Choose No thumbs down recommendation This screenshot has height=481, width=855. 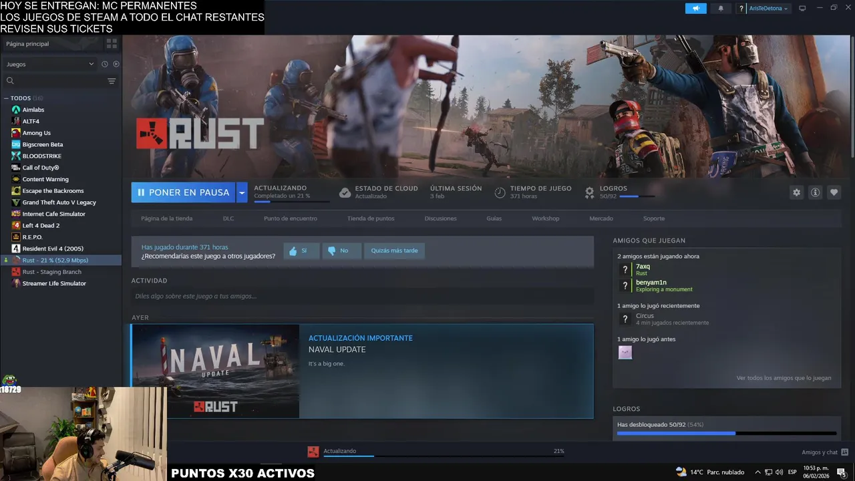click(x=341, y=251)
